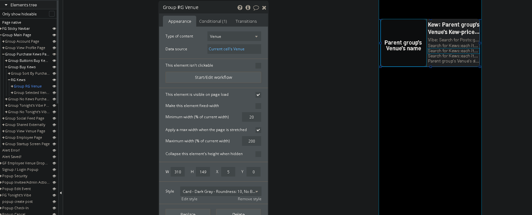Toggle Collapse element's height when hidden
The height and width of the screenshot is (215, 532).
pyautogui.click(x=258, y=154)
